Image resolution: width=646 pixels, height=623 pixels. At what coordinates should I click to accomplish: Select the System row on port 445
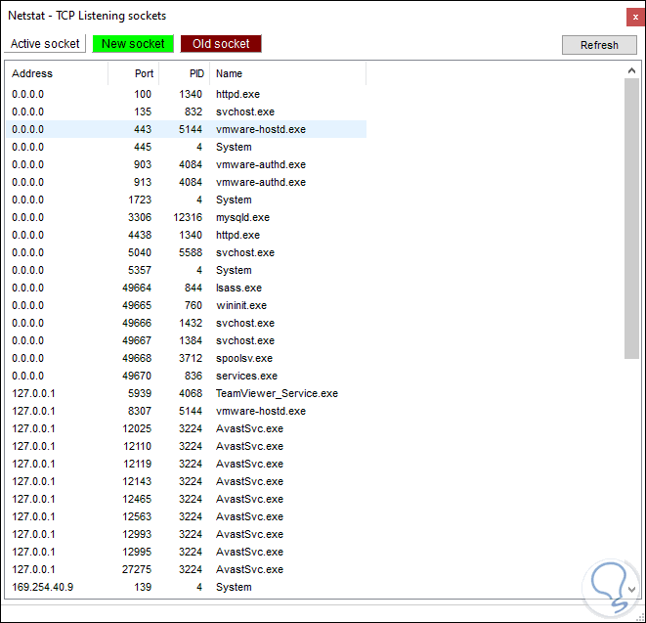tap(187, 147)
